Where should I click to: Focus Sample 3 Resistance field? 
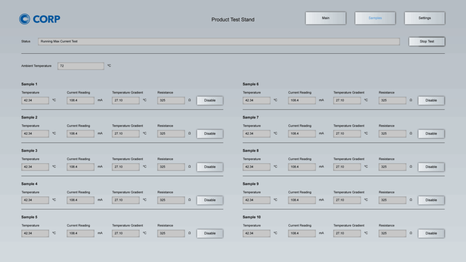(x=171, y=167)
